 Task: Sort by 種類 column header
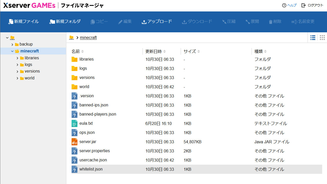[261, 51]
